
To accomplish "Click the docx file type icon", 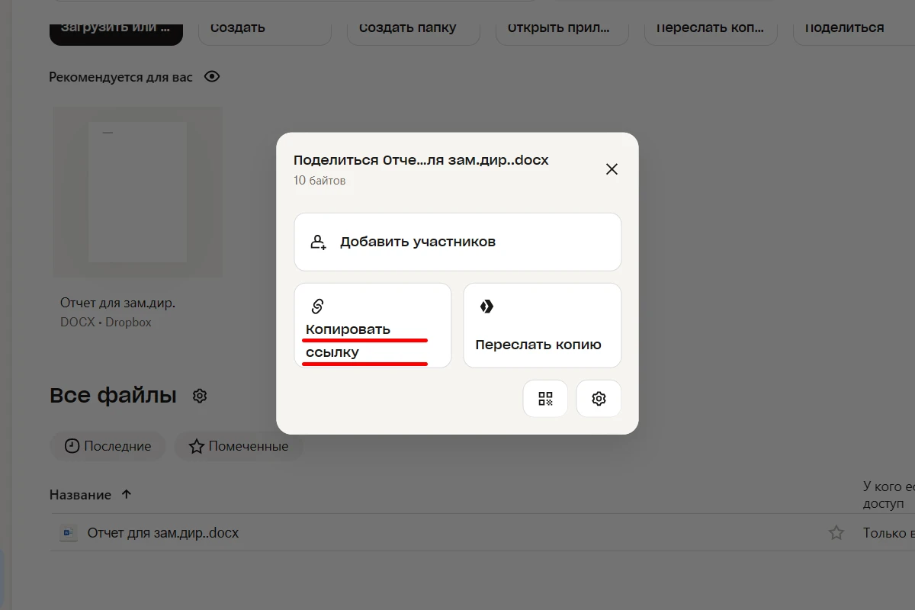I will [x=69, y=533].
